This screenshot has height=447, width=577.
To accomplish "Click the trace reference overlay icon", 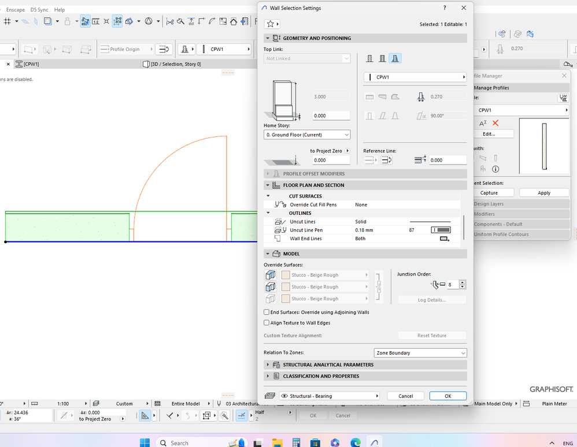I will [x=47, y=21].
